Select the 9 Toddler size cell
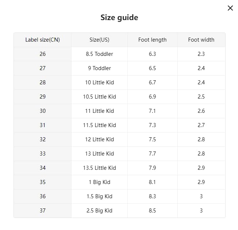 click(99, 68)
